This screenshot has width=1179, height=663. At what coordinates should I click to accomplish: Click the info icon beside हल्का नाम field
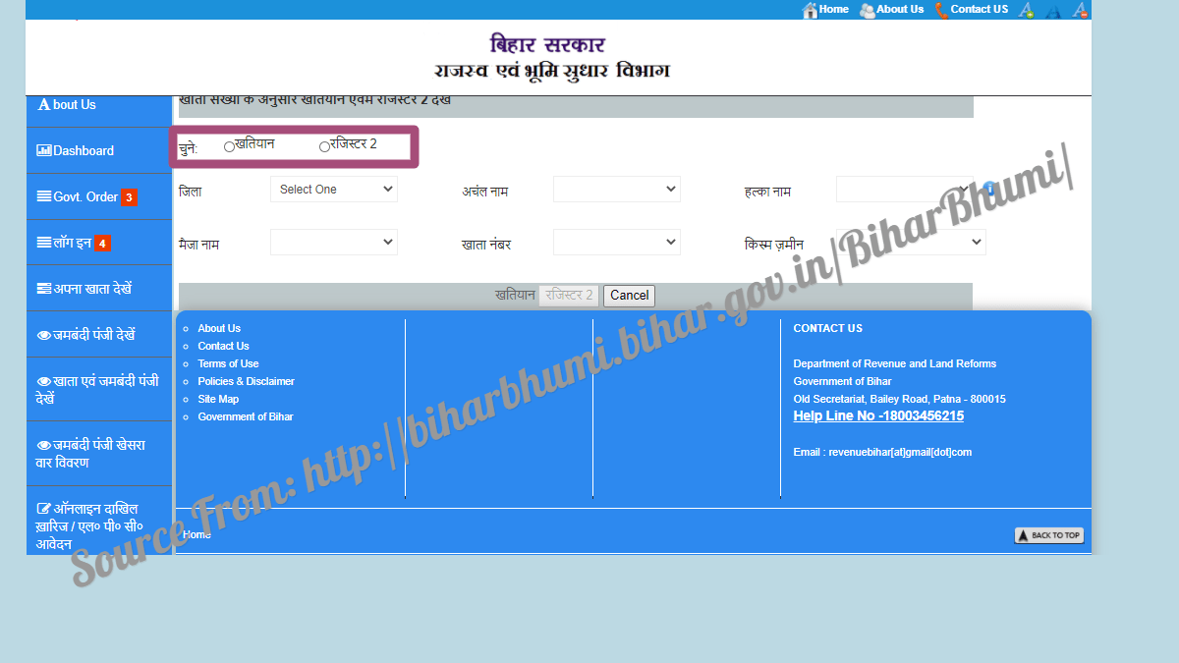click(x=989, y=185)
